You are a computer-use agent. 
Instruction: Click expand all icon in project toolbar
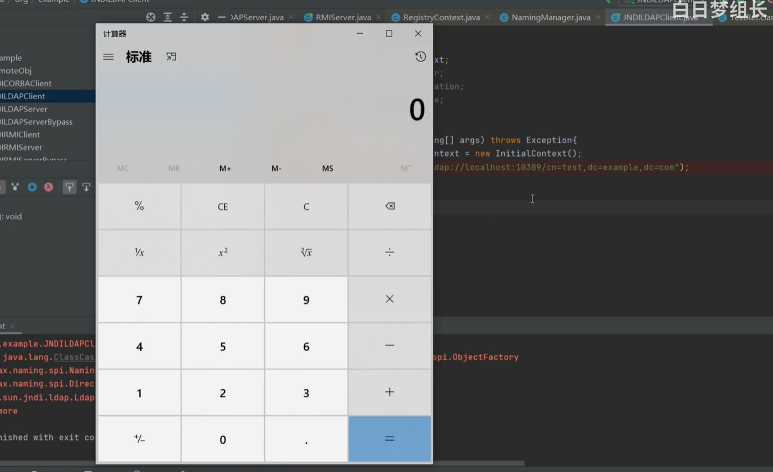167,17
